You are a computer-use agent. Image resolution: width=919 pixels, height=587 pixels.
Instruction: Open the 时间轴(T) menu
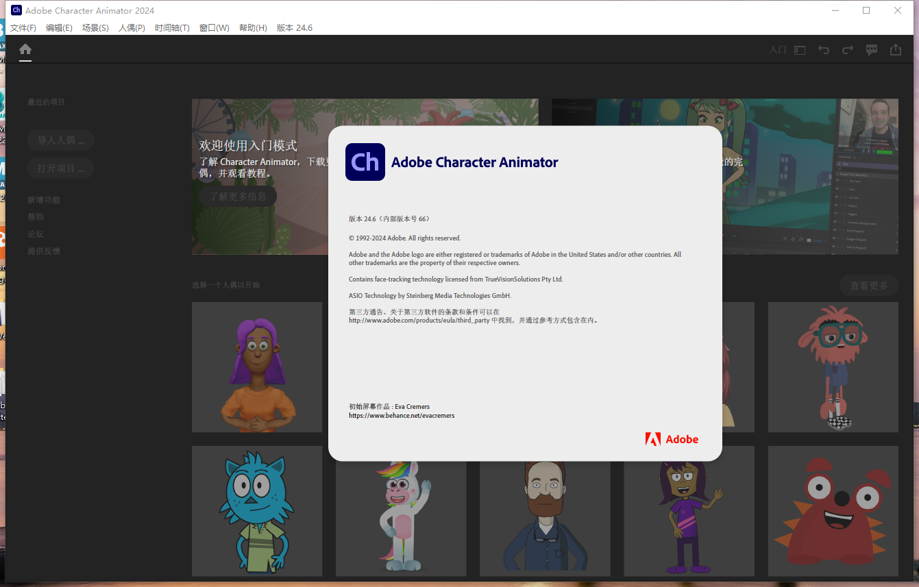click(172, 28)
